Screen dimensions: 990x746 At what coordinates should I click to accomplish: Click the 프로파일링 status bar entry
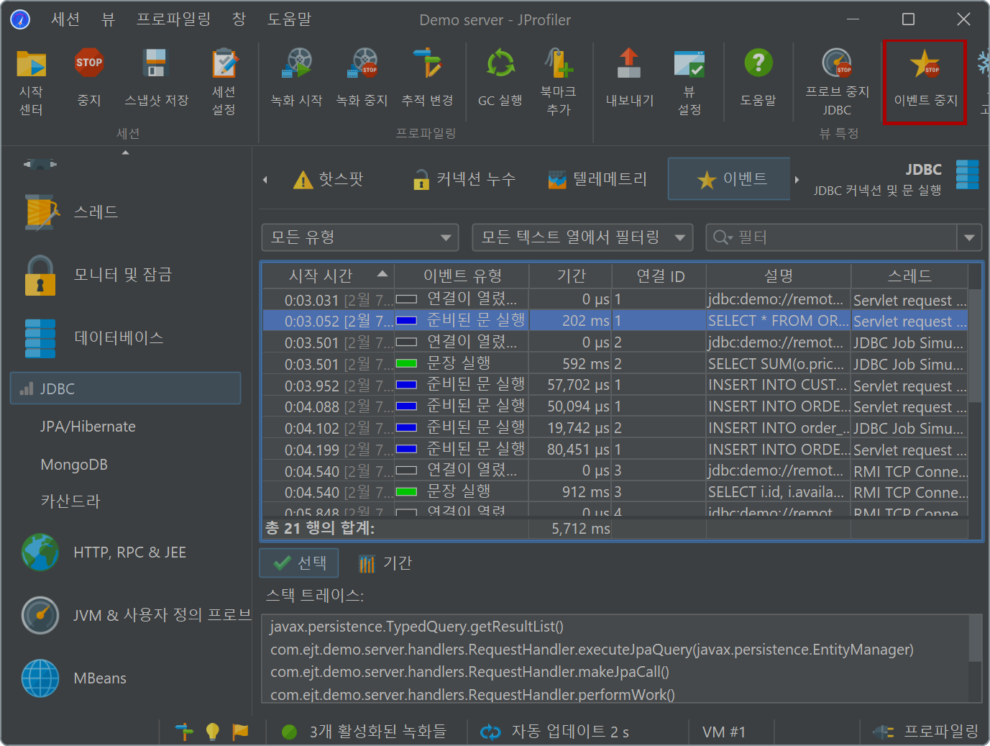[x=926, y=732]
